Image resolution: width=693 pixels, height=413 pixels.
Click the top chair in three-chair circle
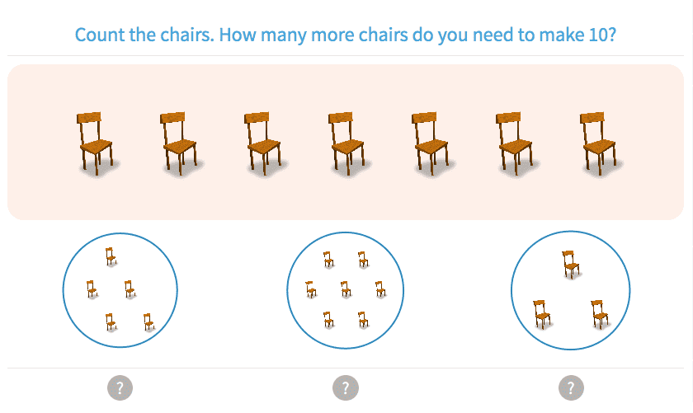tap(571, 263)
